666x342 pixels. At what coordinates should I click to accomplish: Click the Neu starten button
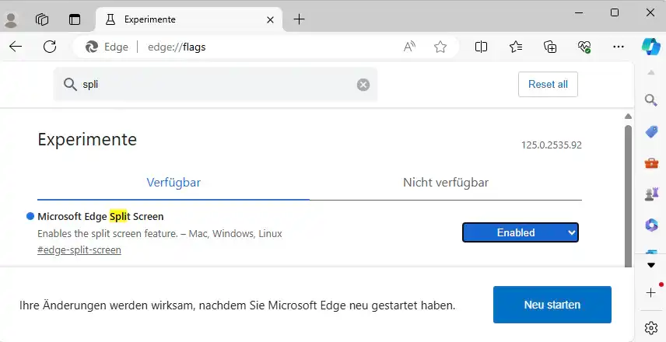point(552,305)
